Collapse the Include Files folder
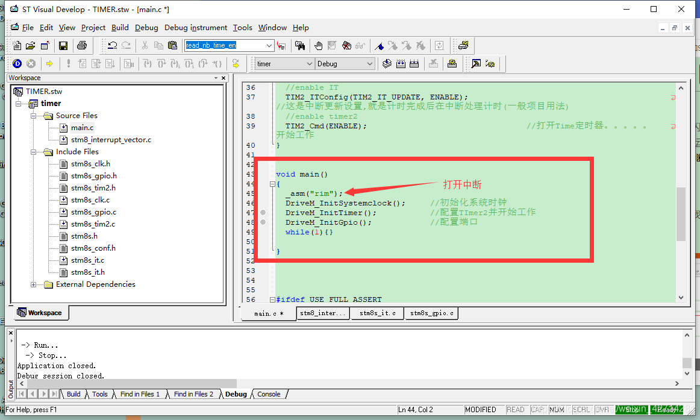700x420 pixels. click(33, 152)
